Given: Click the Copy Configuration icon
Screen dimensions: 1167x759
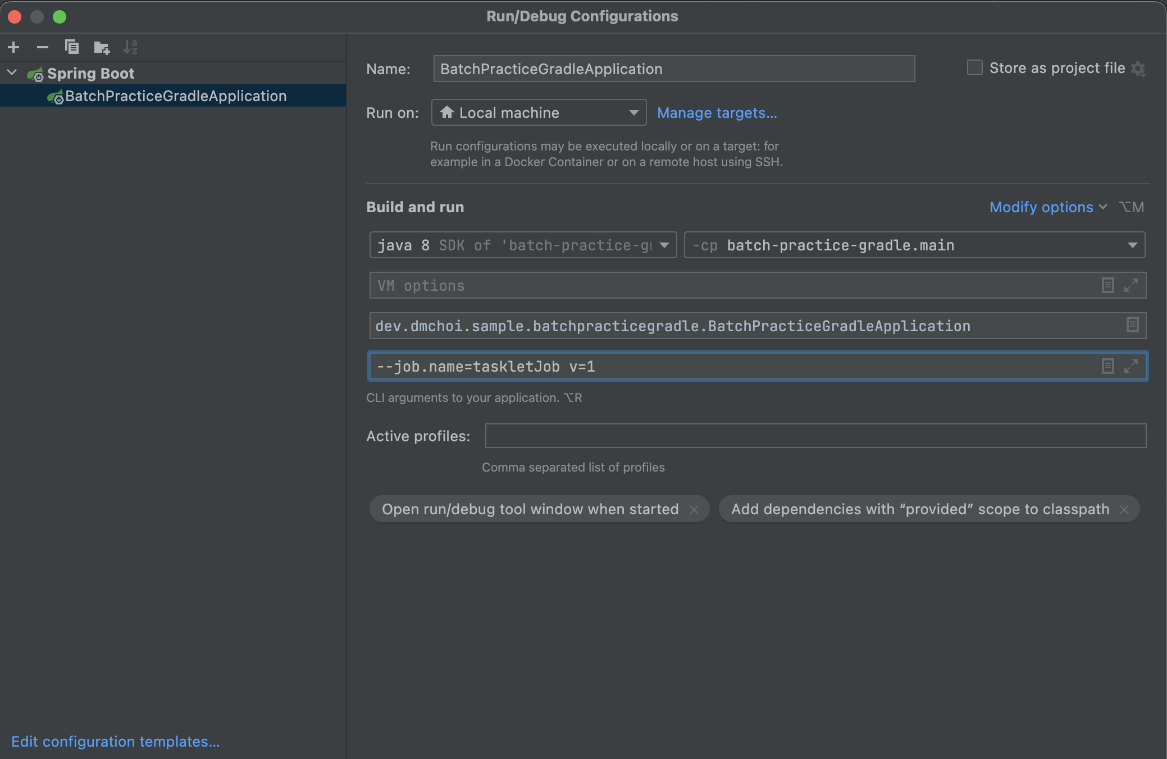Looking at the screenshot, I should [x=72, y=47].
